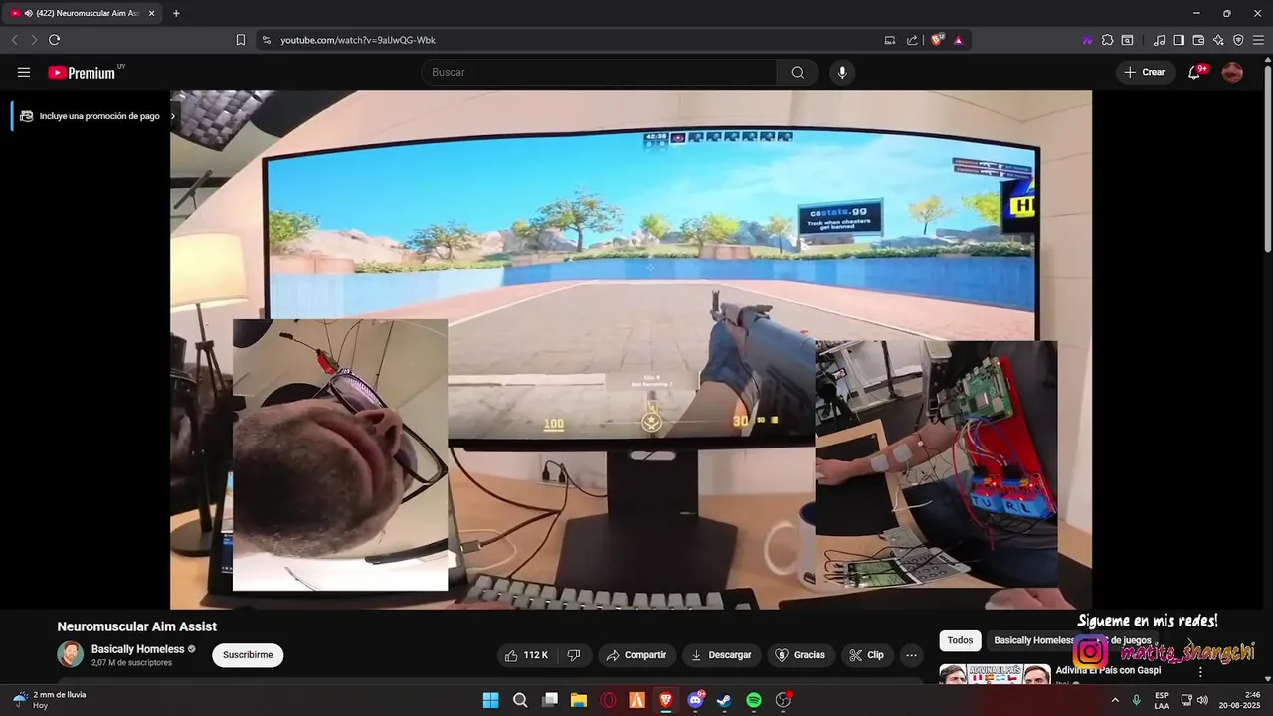Click the video player to pause
The width and height of the screenshot is (1273, 716).
click(631, 349)
